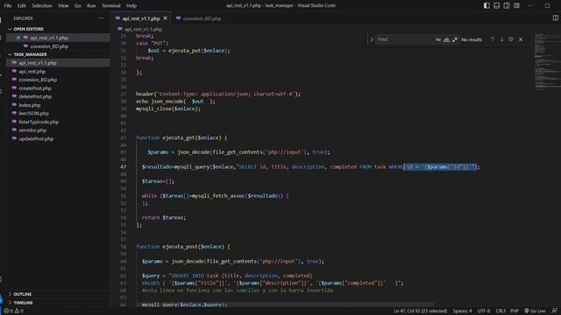Go to previous match in Find widget

(493, 39)
